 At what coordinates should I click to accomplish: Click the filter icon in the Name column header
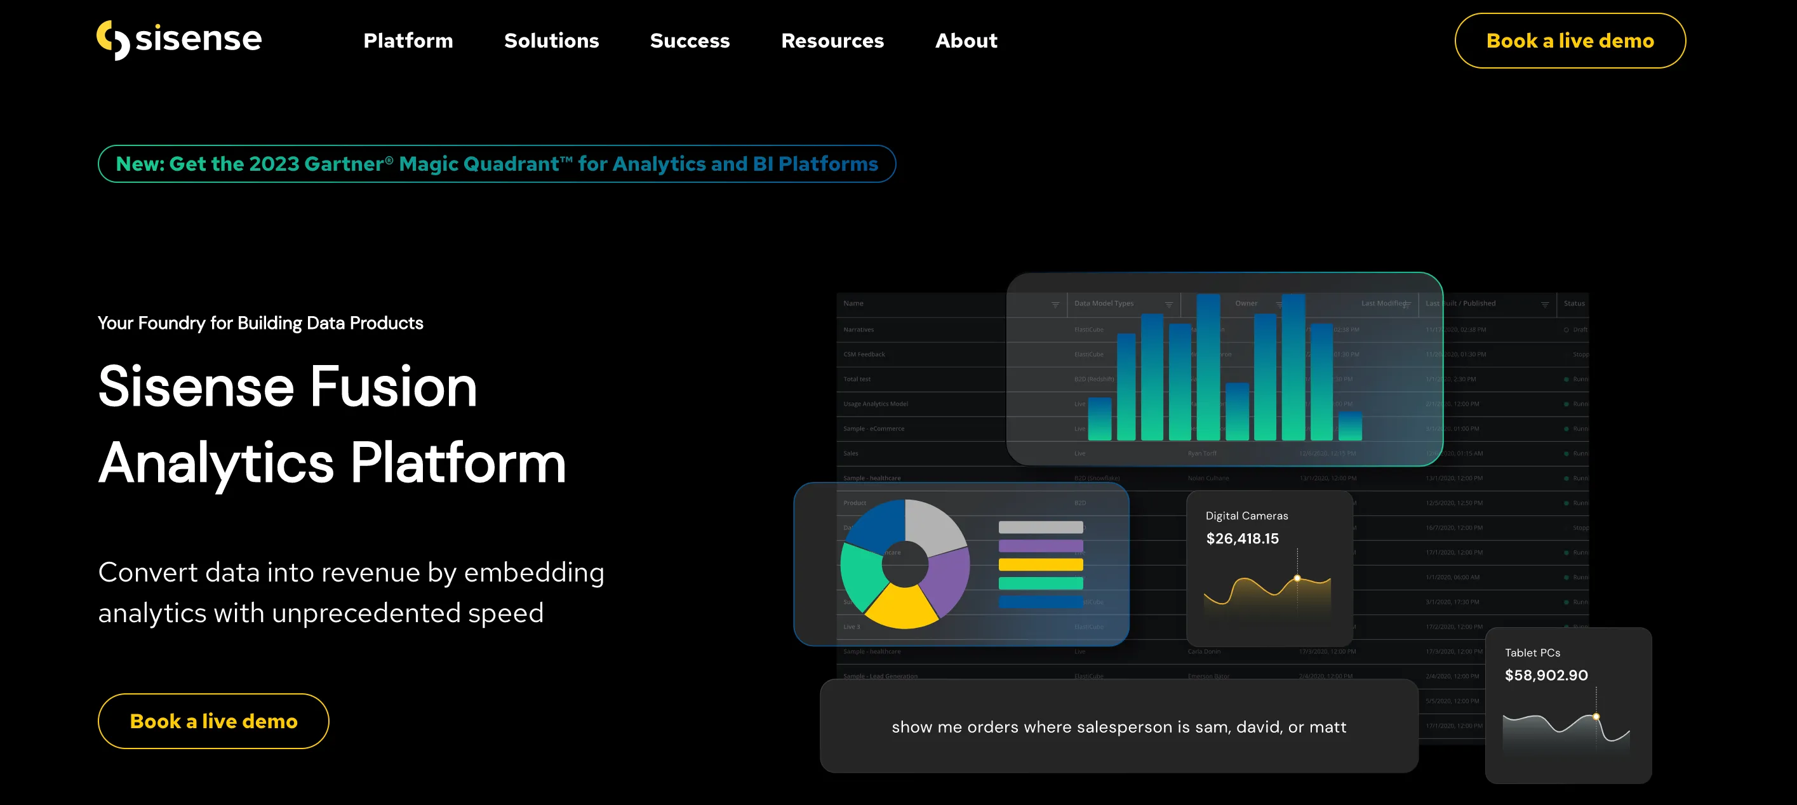point(1055,305)
